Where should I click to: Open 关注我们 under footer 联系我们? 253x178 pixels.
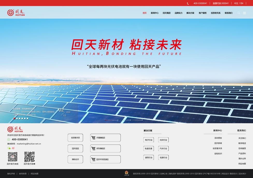(242, 138)
